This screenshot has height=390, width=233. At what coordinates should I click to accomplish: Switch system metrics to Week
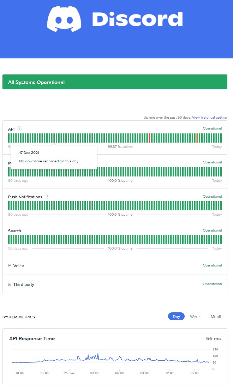point(195,316)
